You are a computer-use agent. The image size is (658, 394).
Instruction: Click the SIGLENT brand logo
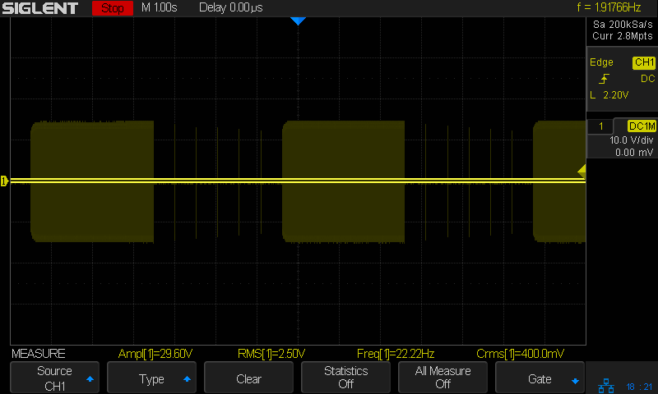[39, 8]
